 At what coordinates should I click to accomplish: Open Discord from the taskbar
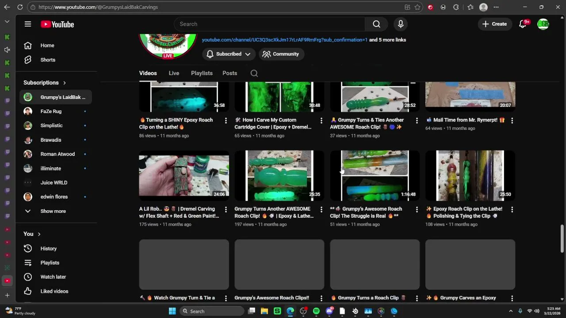point(329,311)
